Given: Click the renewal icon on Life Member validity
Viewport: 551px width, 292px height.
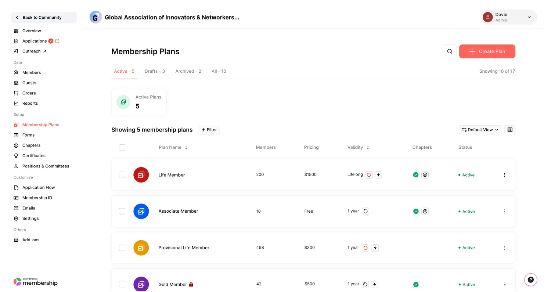Looking at the screenshot, I should coord(369,174).
